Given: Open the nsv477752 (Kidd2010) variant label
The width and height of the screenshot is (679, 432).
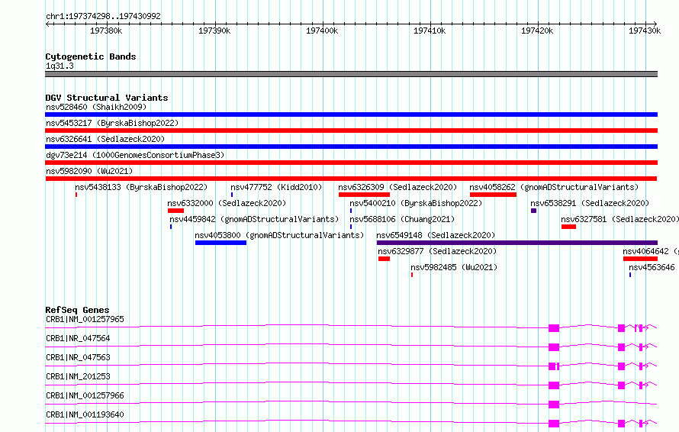Looking at the screenshot, I should pos(276,187).
